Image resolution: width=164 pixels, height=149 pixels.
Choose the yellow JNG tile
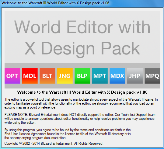[65, 76]
